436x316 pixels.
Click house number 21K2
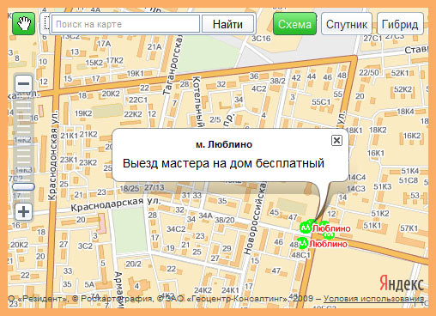[88, 134]
